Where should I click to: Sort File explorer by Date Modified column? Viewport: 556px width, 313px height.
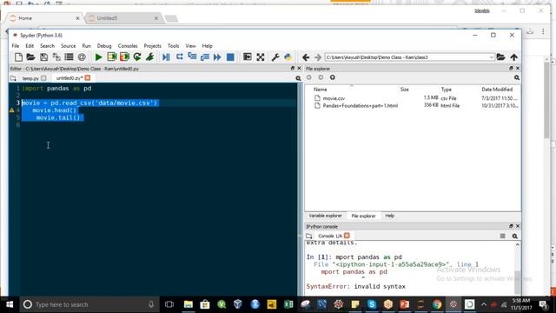tap(497, 90)
